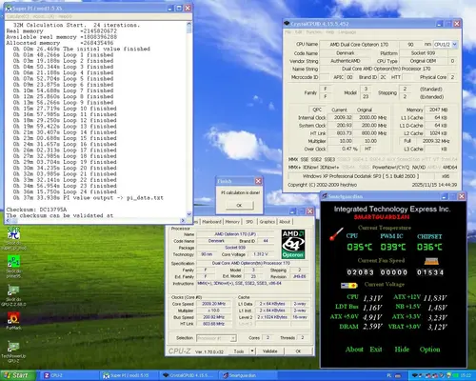Click the battery voltage icon in Smartguardian
Screen dimensions: 476x381
349,286
